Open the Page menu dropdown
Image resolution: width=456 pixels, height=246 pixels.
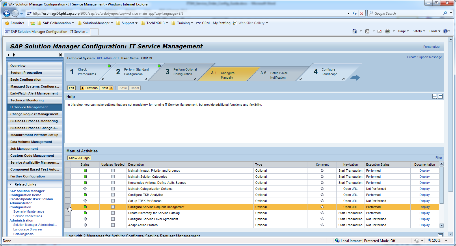click(x=403, y=31)
